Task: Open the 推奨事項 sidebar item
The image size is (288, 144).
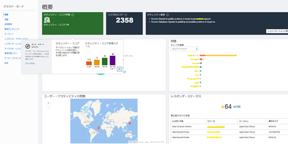Action: [x=8, y=24]
